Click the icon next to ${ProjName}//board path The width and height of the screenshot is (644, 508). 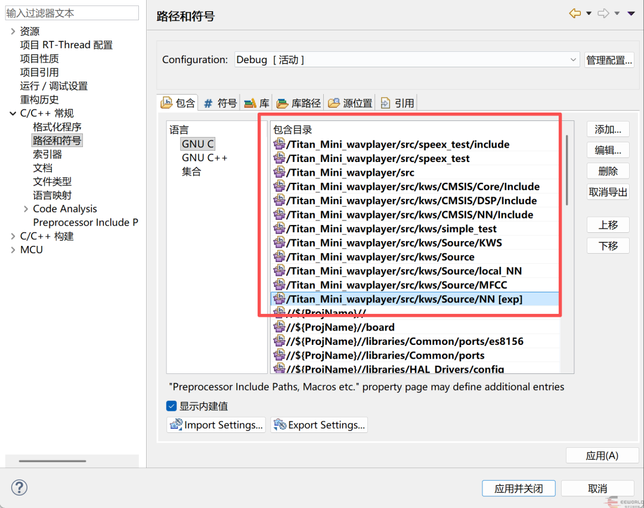tap(279, 326)
